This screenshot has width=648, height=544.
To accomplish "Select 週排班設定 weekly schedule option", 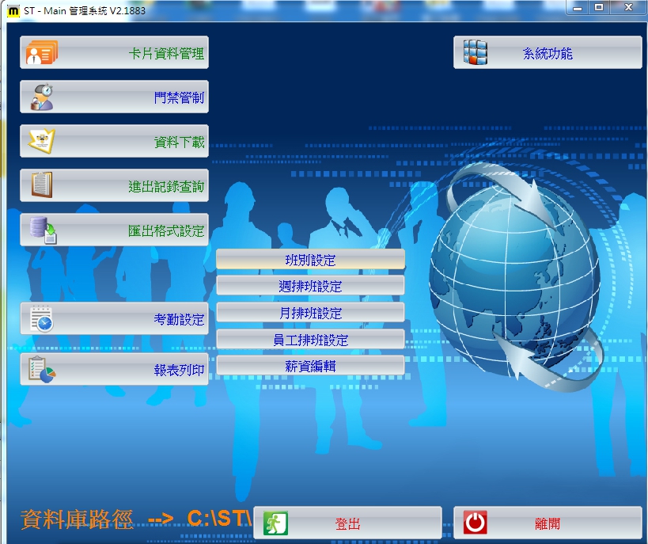I will [x=310, y=286].
